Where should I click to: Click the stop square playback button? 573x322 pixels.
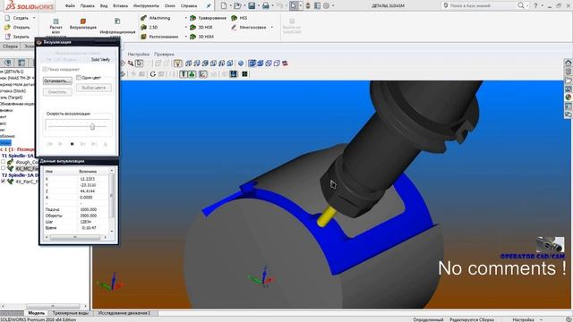72,144
